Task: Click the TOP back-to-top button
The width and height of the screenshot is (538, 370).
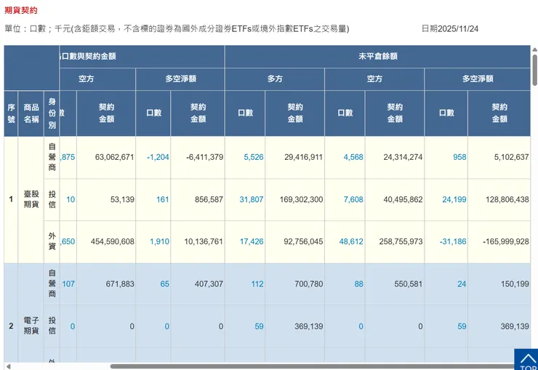Action: pos(526,359)
